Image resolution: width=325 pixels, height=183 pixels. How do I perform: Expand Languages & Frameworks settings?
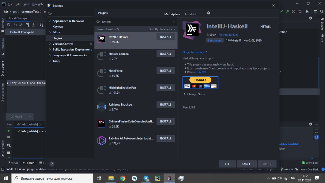50,55
